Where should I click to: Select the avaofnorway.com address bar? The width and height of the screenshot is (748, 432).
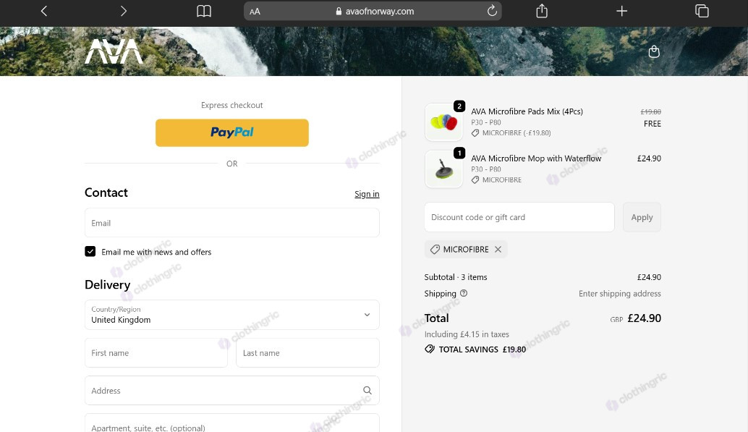(373, 11)
